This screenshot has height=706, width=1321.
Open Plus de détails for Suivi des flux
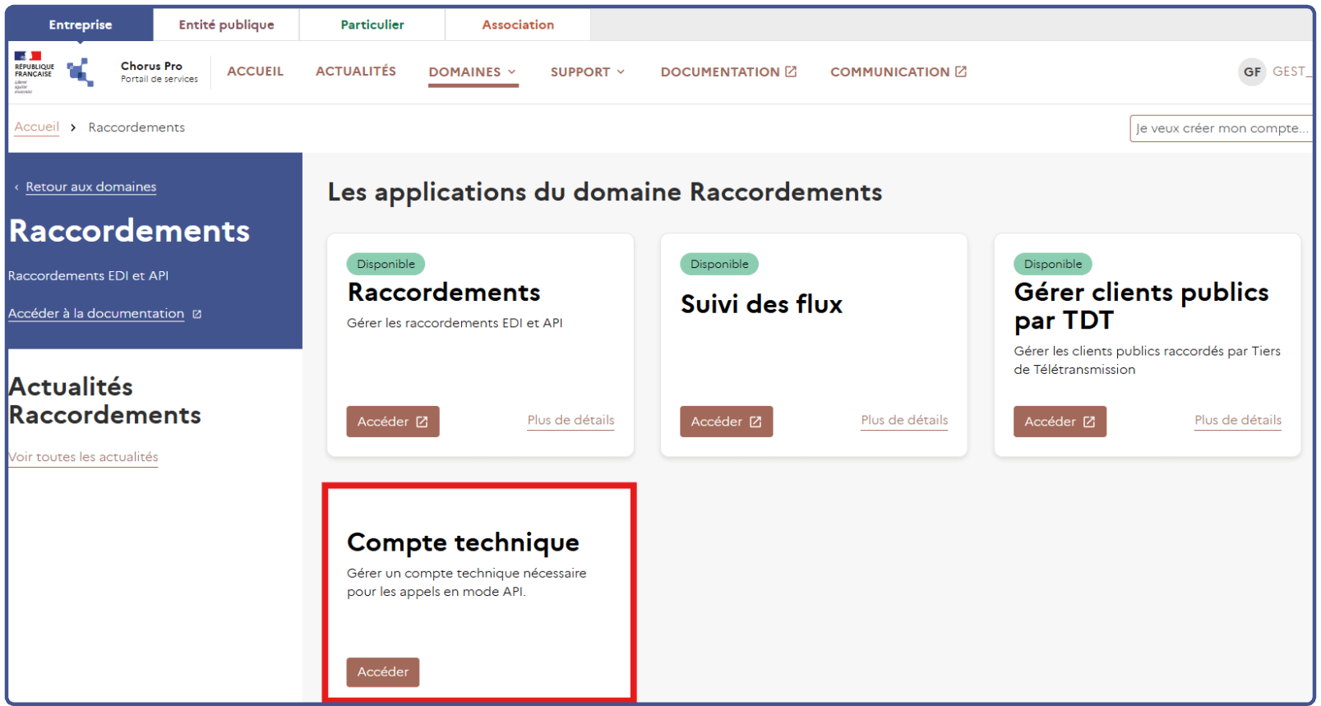pos(904,420)
